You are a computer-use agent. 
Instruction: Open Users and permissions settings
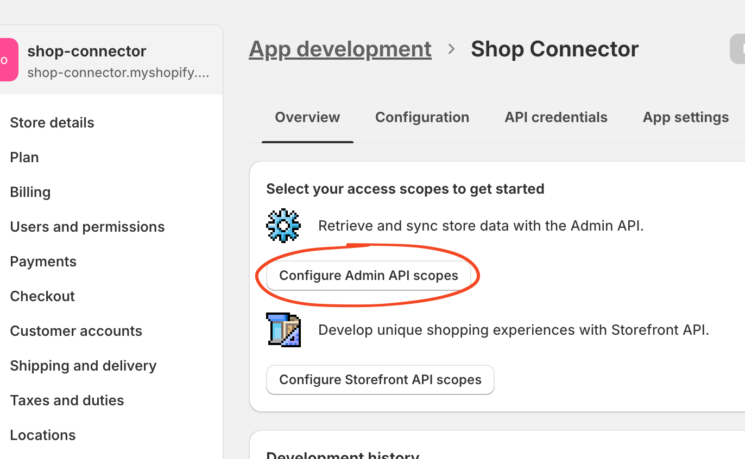(x=87, y=227)
